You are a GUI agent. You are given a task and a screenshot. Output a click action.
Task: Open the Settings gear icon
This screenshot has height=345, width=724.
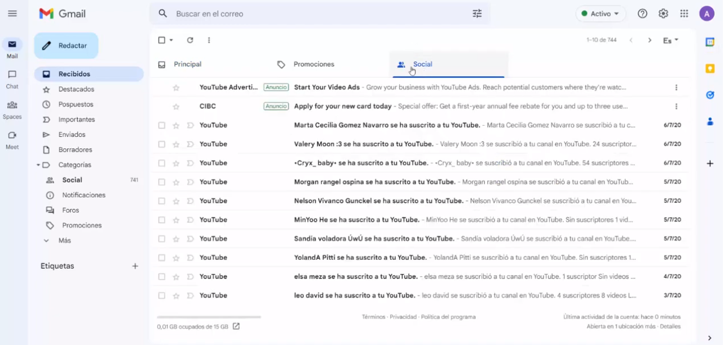(x=663, y=14)
